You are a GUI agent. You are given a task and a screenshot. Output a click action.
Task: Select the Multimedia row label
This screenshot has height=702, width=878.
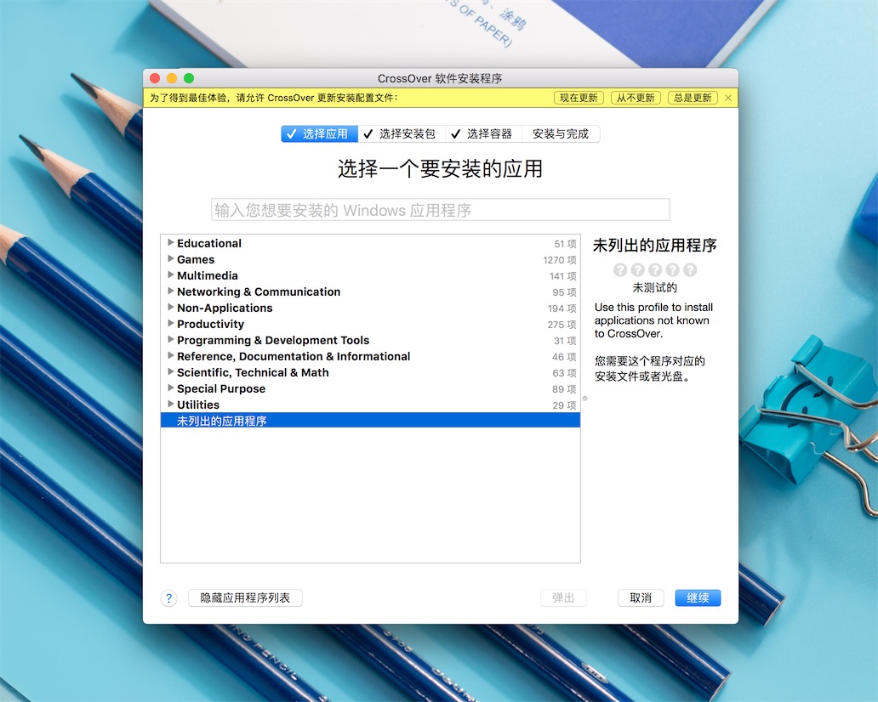(x=208, y=275)
